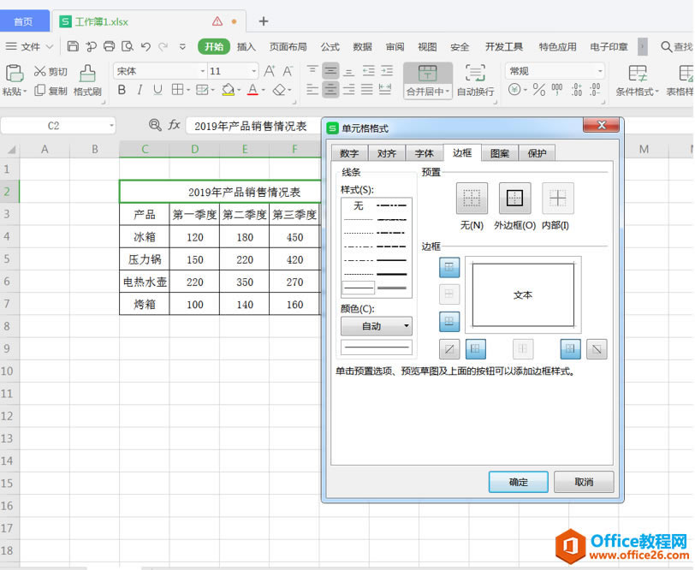Expand the 合并居中 dropdown arrow
The height and width of the screenshot is (570, 695).
click(x=448, y=92)
